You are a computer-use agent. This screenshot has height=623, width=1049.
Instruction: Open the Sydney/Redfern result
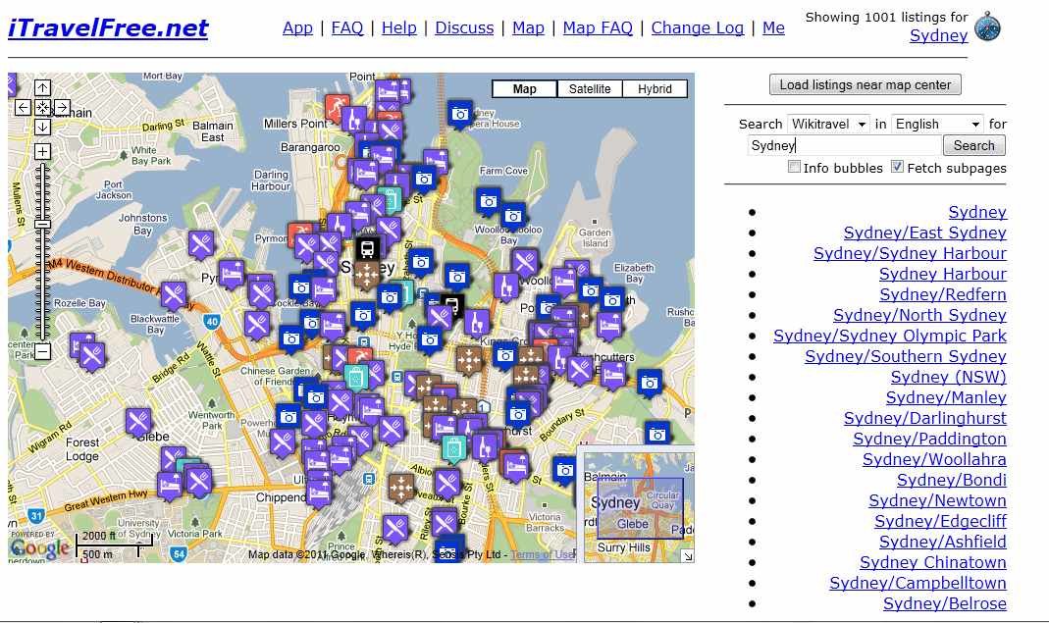tap(943, 295)
